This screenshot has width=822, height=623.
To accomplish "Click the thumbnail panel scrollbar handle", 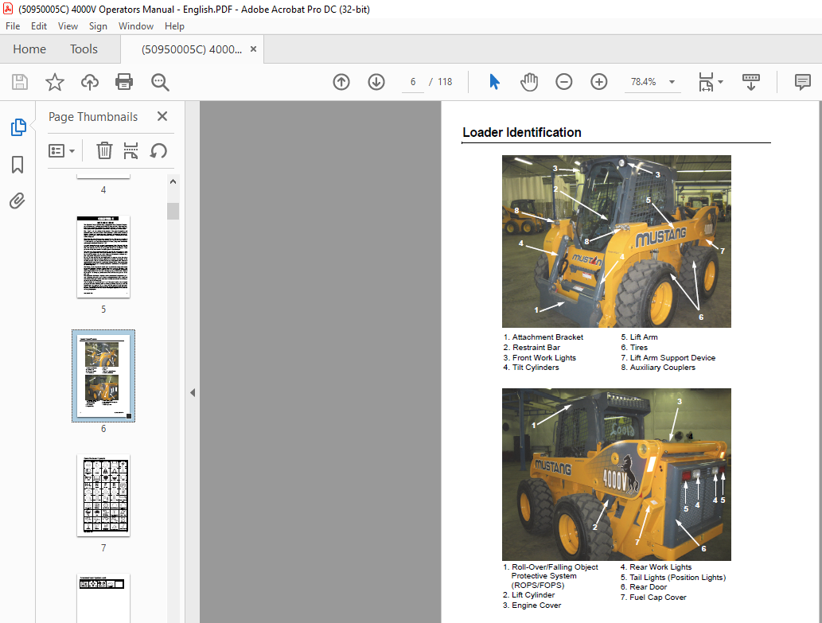I will (x=173, y=211).
